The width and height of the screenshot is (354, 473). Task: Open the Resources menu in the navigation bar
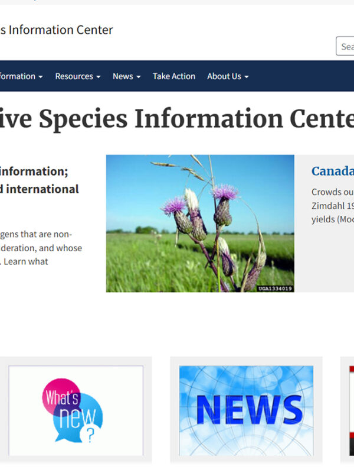click(74, 76)
